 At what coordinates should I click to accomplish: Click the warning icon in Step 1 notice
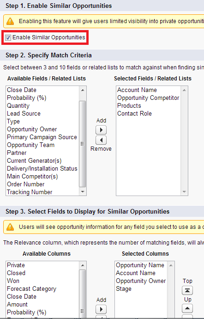[x=10, y=21]
